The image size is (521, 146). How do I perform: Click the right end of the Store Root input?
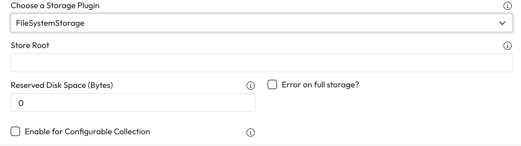coord(501,63)
